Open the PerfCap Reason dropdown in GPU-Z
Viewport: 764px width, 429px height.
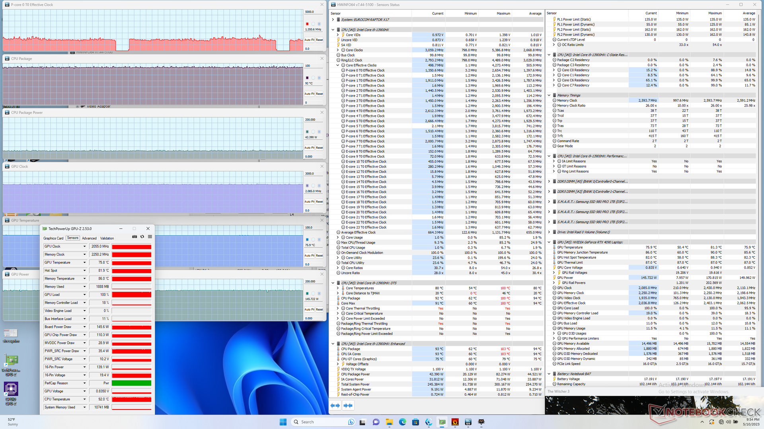pos(84,383)
